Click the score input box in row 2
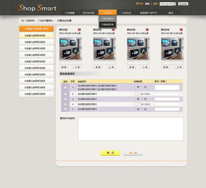This screenshot has height=188, width=206. [138, 94]
